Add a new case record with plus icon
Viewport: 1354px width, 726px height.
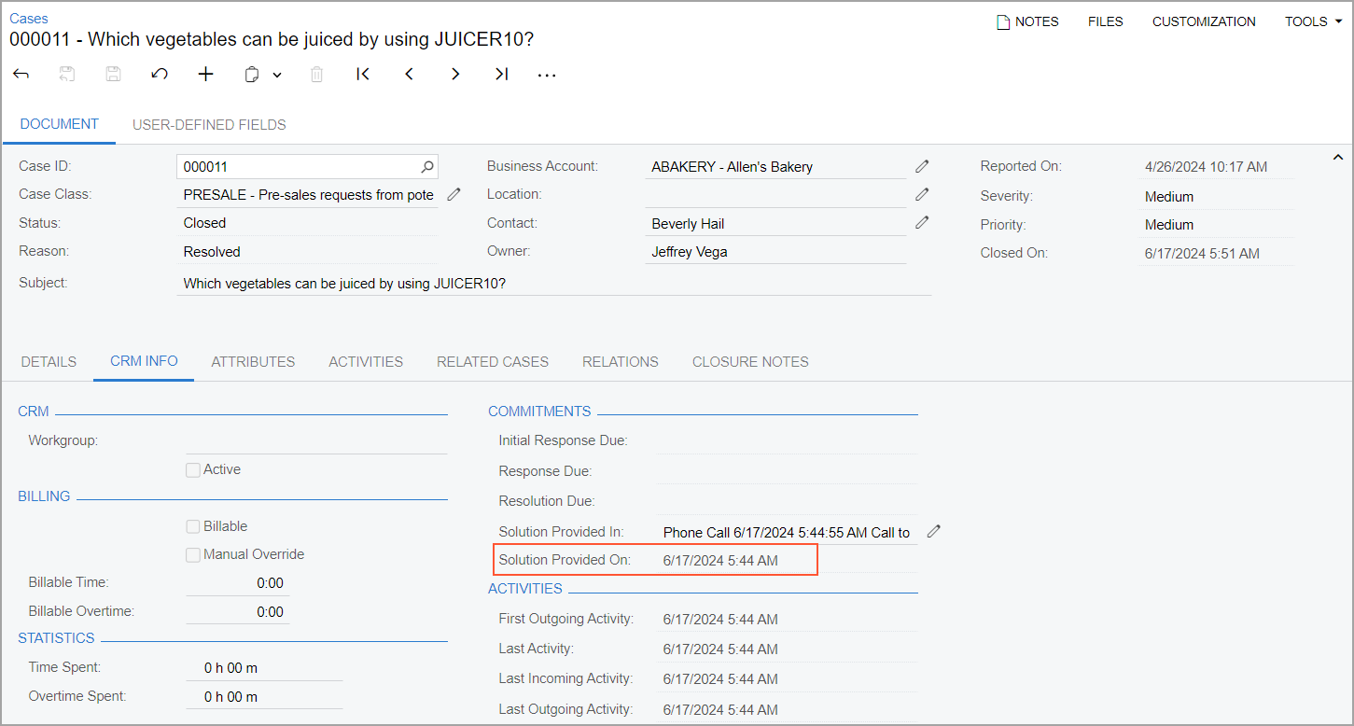(206, 75)
